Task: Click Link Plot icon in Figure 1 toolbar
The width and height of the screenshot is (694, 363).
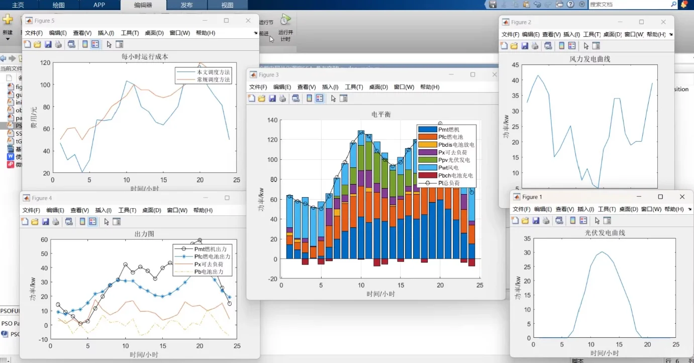Action: click(560, 221)
